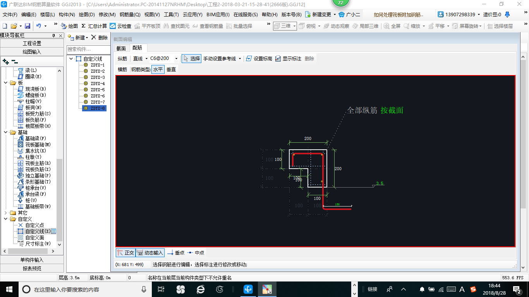Open the 钢筋量(Q) menu

coord(130,15)
